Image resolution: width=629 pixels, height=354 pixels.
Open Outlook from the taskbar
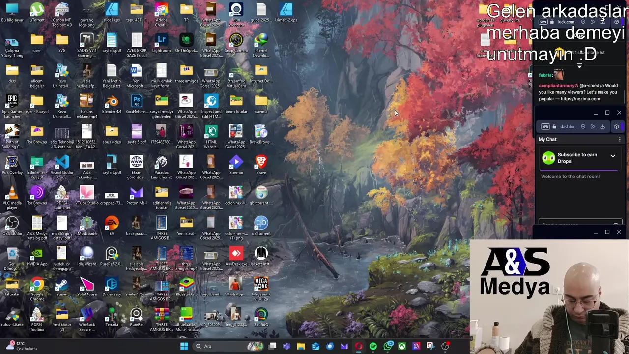coord(315,346)
